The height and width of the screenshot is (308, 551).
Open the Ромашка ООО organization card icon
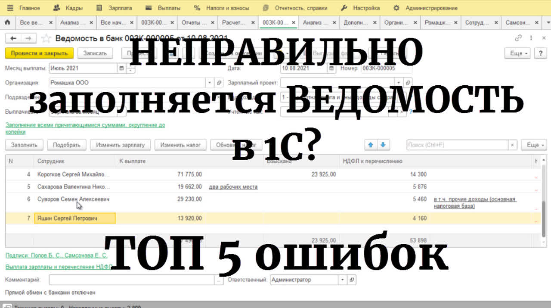[x=219, y=82]
